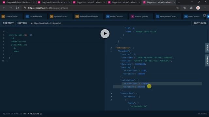
Task: Open the browser settings ellipsis menu
Action: 205,8
